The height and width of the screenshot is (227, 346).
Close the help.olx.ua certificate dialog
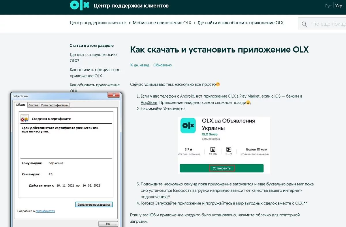[x=114, y=95]
